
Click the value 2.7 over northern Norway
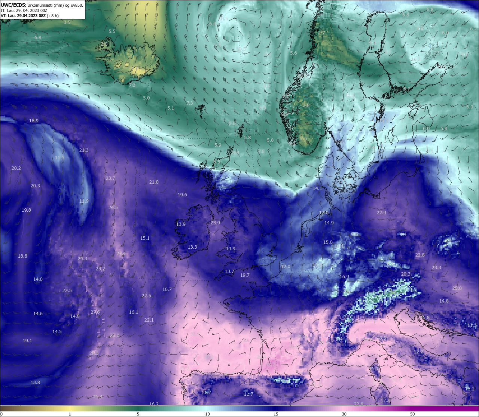(321, 33)
